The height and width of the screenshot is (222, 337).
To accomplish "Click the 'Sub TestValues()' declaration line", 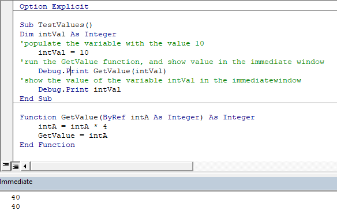I will click(56, 25).
